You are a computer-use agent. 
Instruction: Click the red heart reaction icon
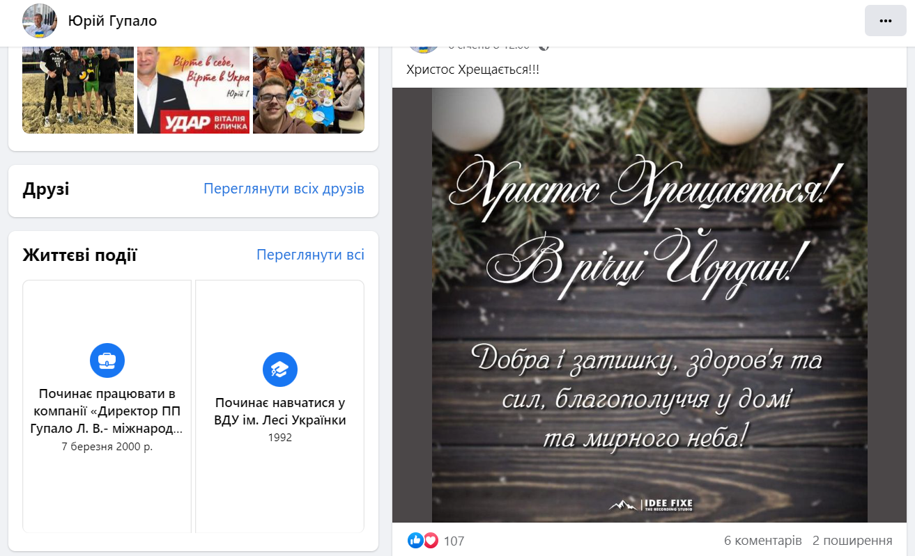[431, 541]
